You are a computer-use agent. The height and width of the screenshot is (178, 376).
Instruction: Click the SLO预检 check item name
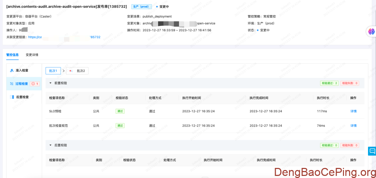click(x=55, y=111)
